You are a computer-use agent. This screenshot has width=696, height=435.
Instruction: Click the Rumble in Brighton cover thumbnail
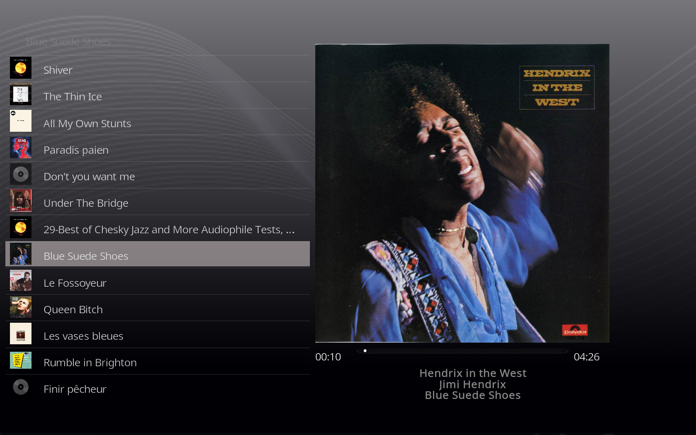point(21,360)
